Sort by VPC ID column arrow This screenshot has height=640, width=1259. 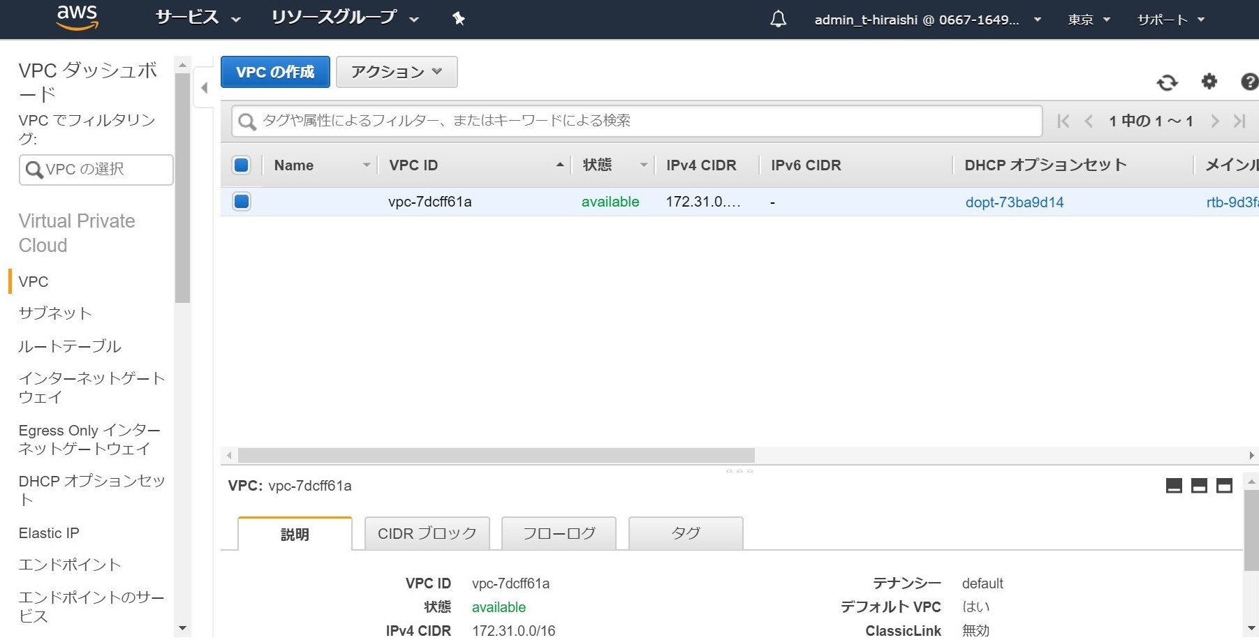pyautogui.click(x=560, y=165)
